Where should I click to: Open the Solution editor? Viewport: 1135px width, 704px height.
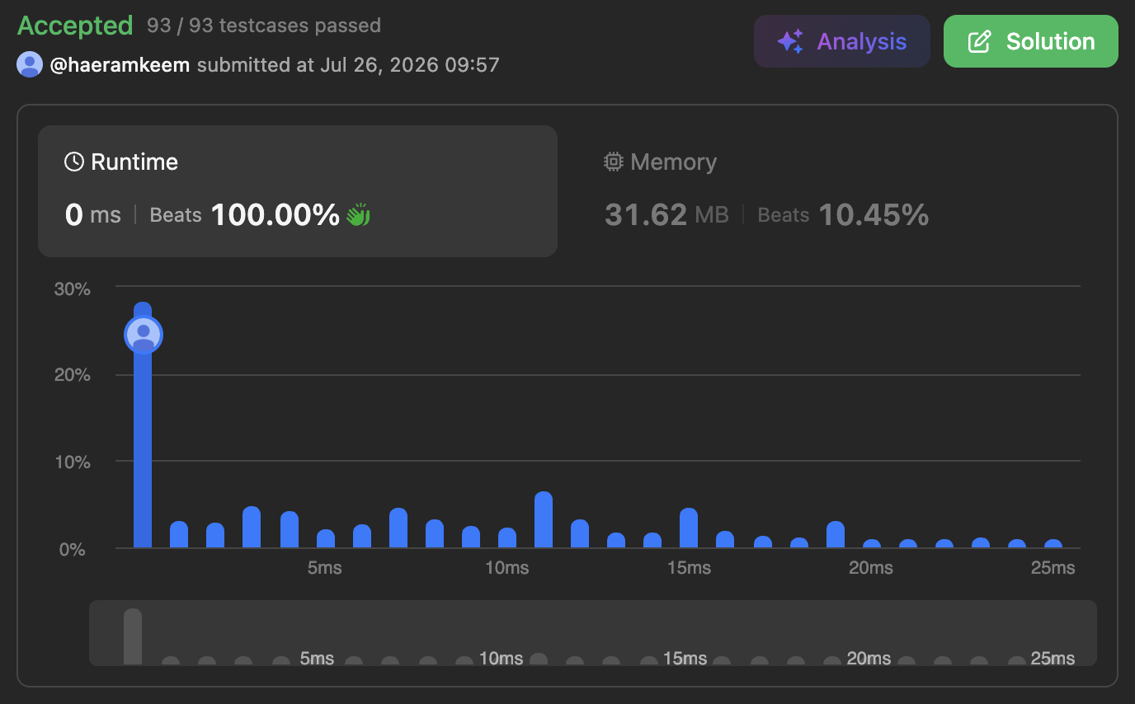point(1031,41)
